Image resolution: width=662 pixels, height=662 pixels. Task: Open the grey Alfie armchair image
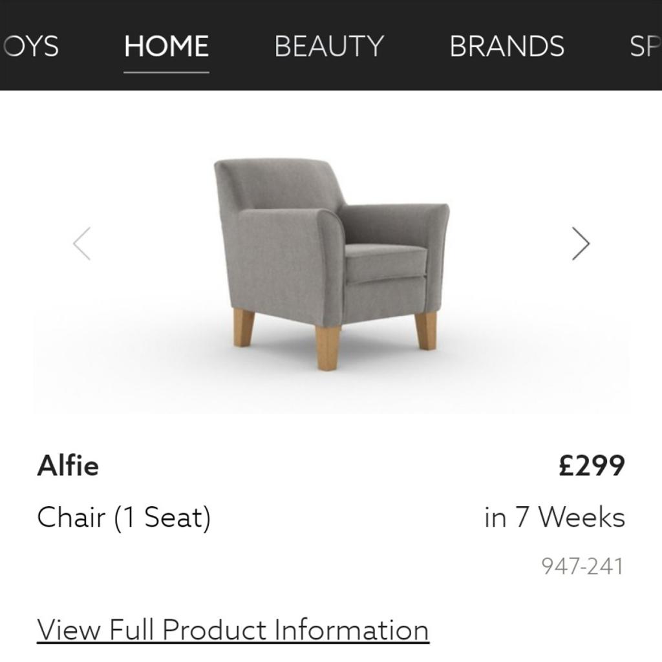(x=331, y=259)
